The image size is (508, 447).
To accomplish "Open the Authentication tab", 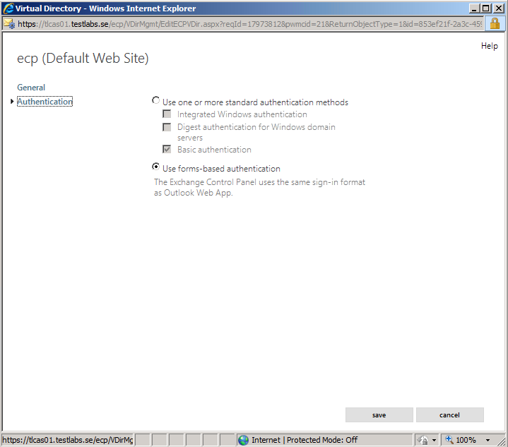I will pos(45,102).
